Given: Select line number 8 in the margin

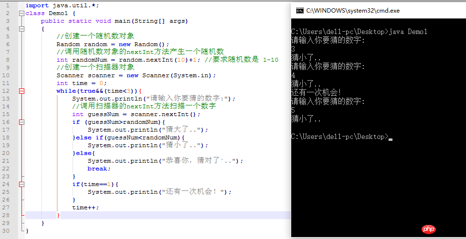Looking at the screenshot, I should tap(8, 60).
